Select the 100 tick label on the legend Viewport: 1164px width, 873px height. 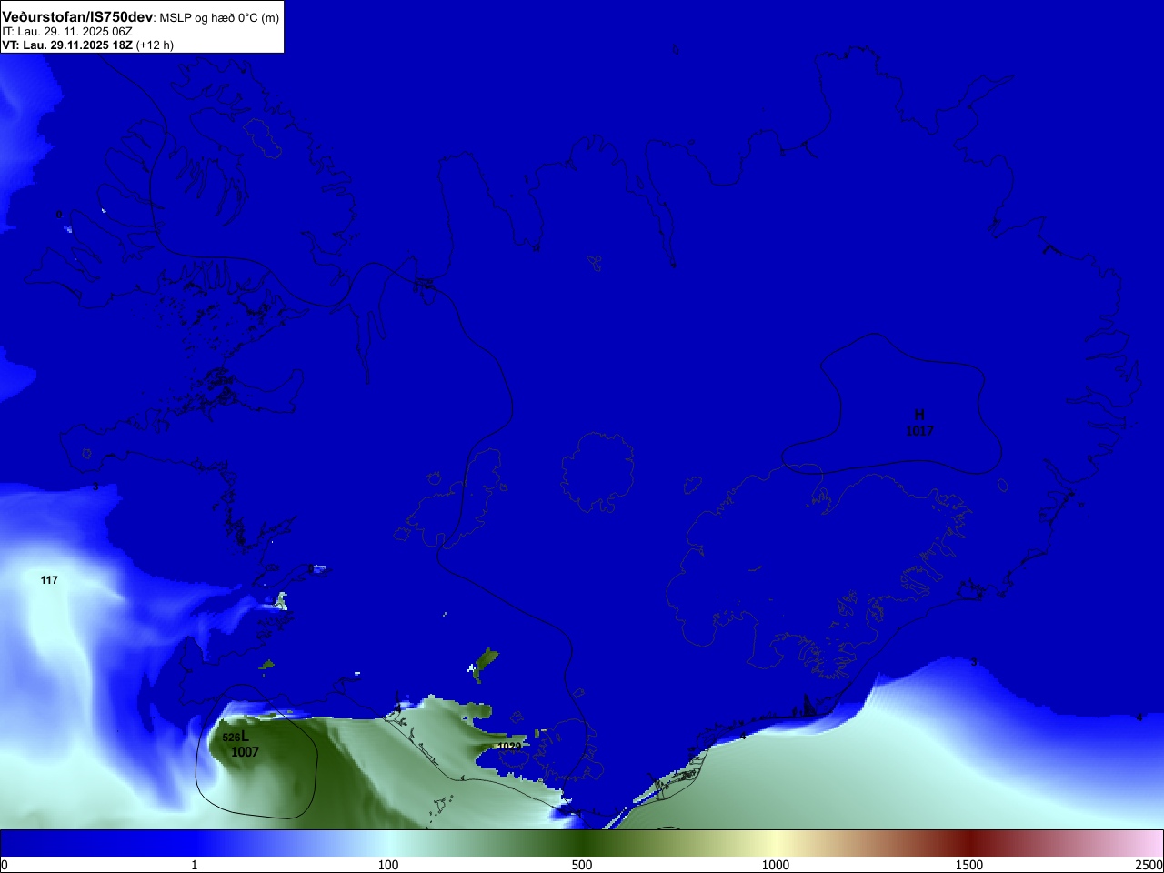(388, 865)
